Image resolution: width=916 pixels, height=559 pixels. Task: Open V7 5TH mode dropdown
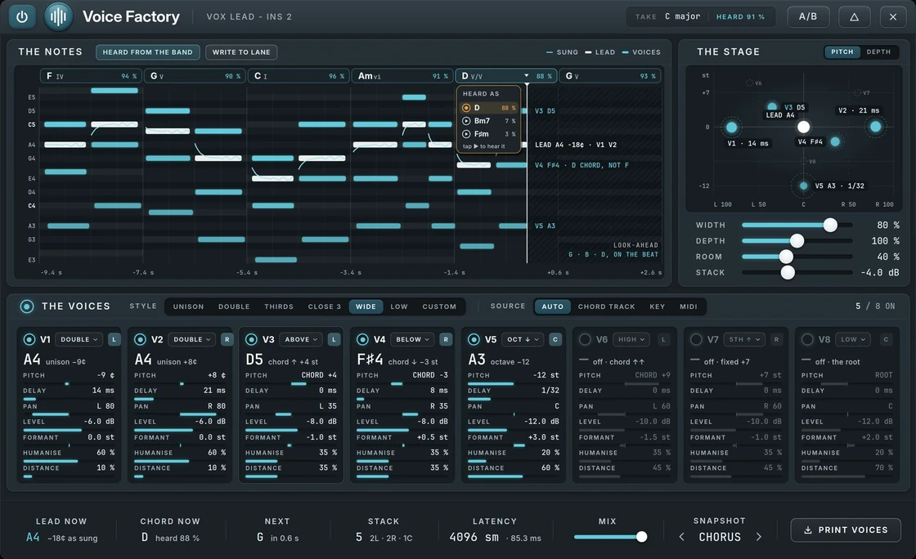pyautogui.click(x=744, y=339)
